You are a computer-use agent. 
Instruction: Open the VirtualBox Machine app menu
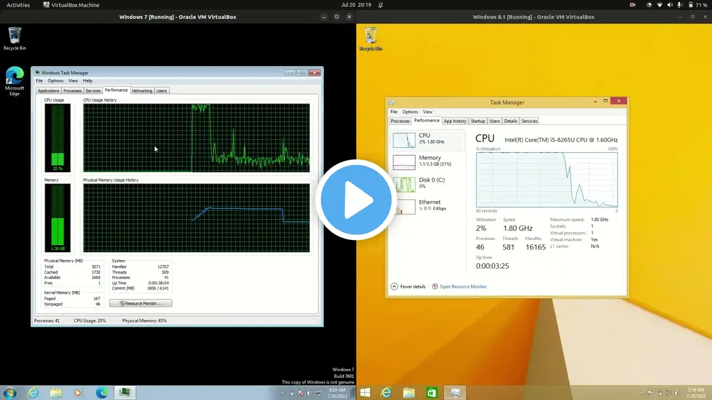[x=71, y=5]
